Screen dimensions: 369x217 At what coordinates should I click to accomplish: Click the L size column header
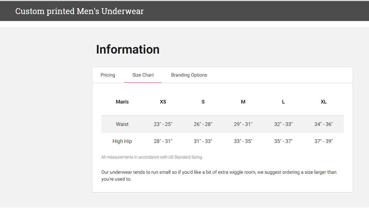pos(283,102)
